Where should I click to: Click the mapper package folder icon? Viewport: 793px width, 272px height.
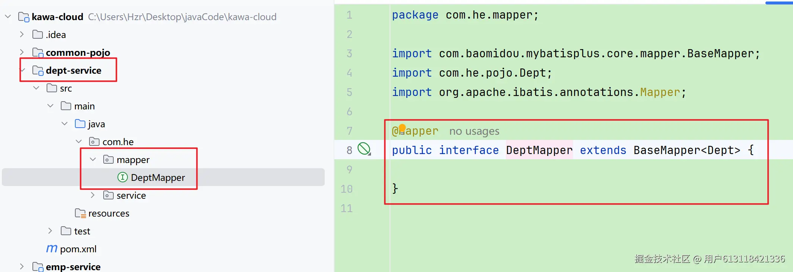click(x=108, y=160)
